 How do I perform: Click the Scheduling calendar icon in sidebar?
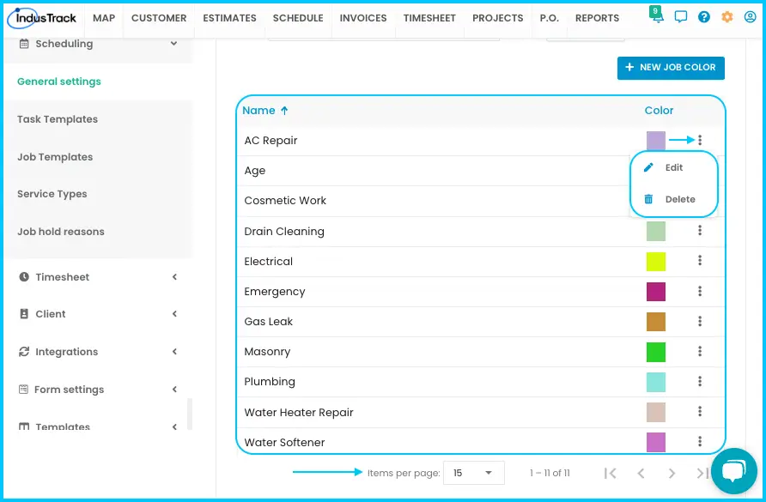point(23,44)
